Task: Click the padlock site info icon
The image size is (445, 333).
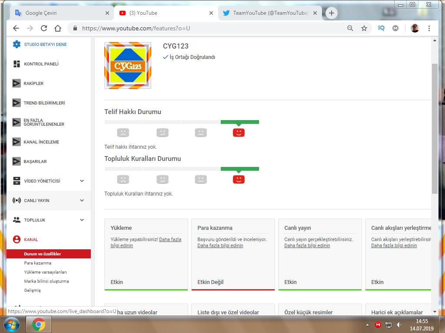Action: click(x=75, y=28)
